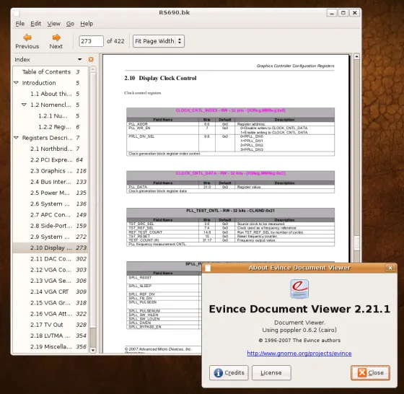Select 1.2.2 Regi... index entry
The image size is (404, 394).
tap(50, 127)
